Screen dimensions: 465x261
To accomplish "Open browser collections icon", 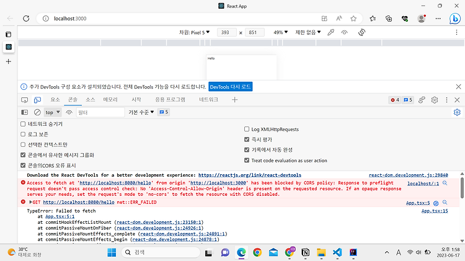I will tap(389, 19).
